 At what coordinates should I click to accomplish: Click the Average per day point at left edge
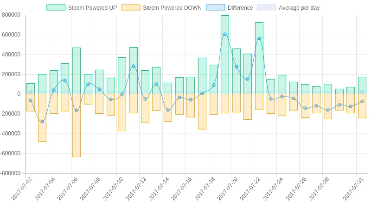coord(31,92)
